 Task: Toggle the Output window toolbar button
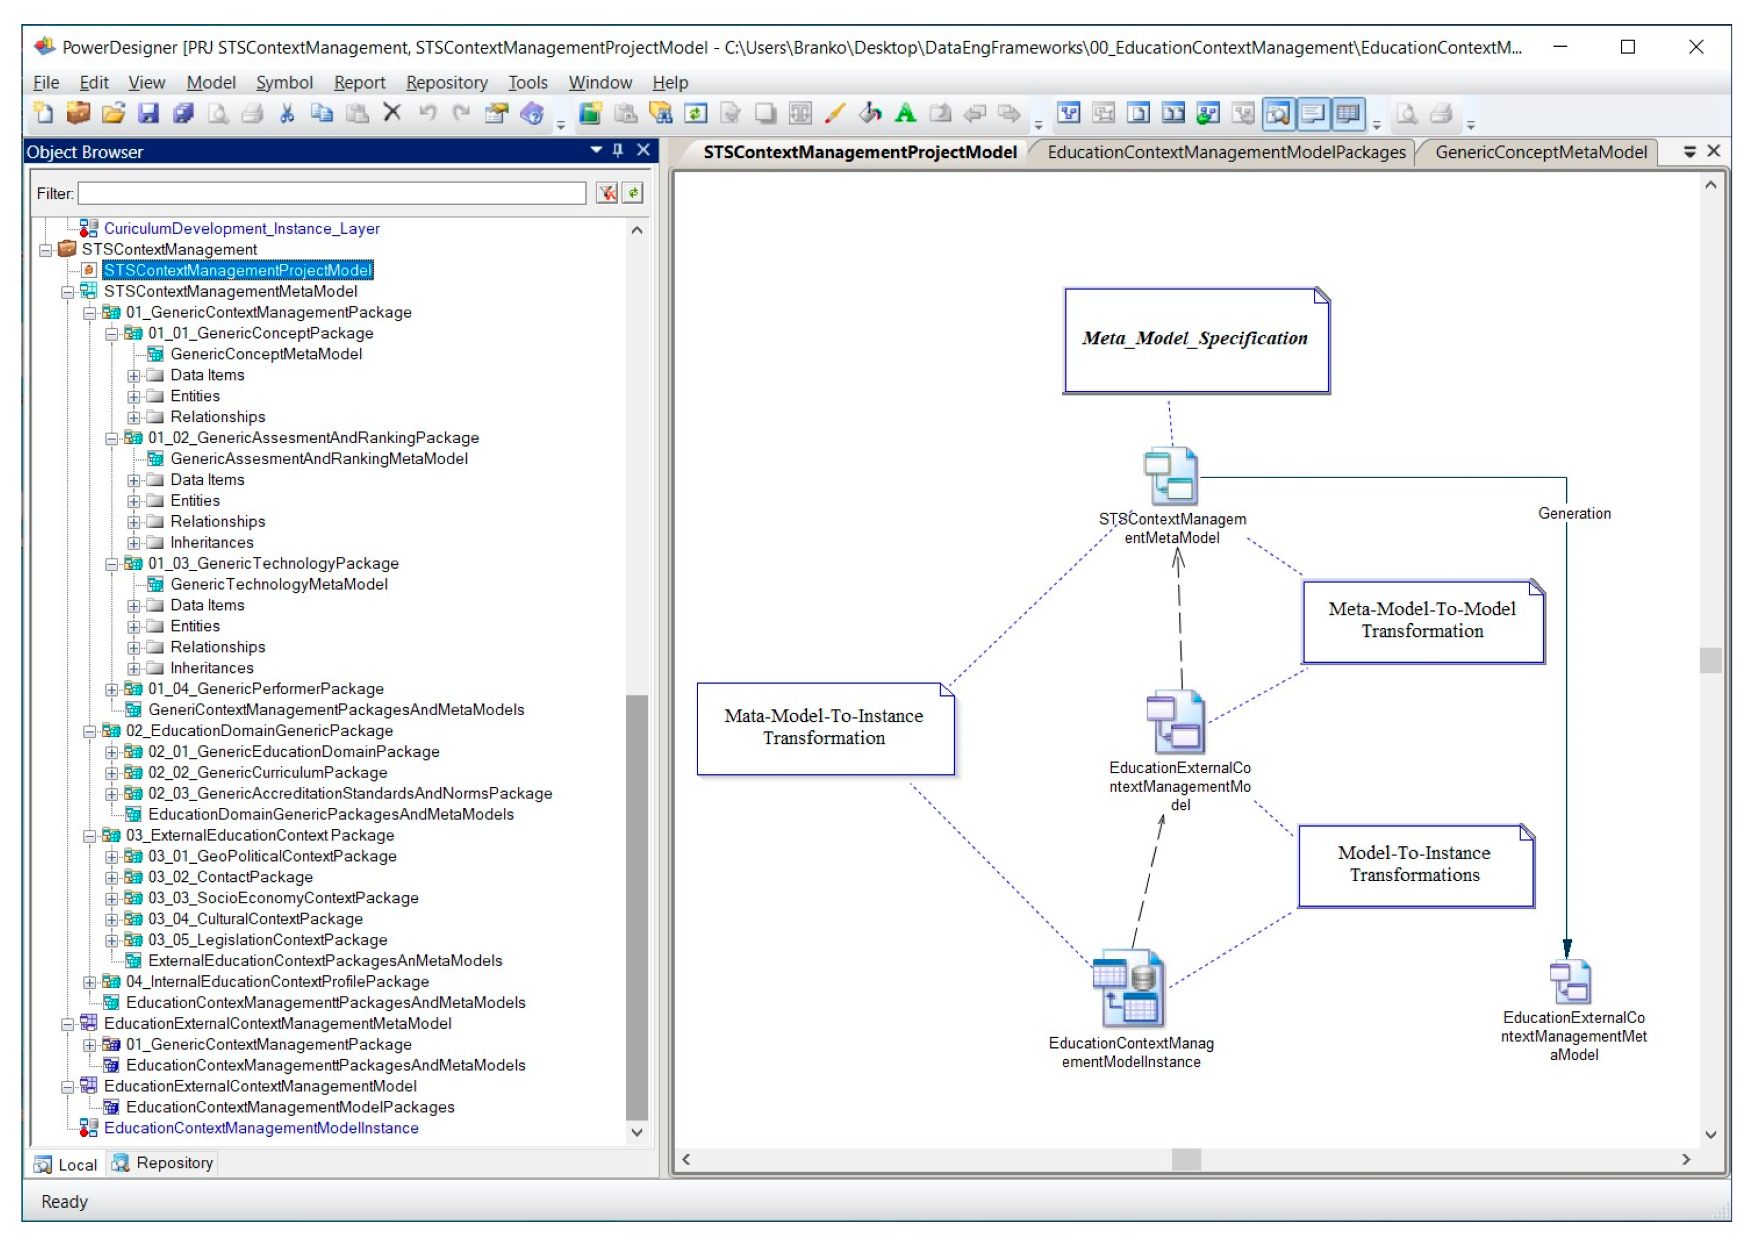pos(1313,114)
